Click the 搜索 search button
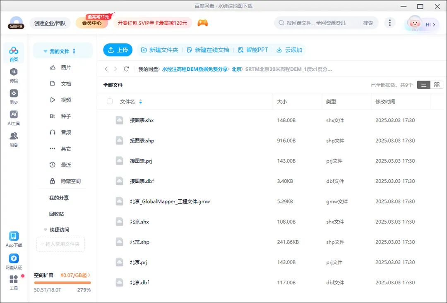The image size is (447, 303). point(368,23)
